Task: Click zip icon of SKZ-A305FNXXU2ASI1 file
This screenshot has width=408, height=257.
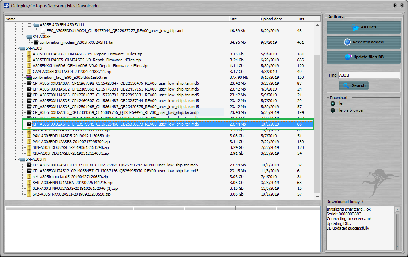Action: click(29, 194)
